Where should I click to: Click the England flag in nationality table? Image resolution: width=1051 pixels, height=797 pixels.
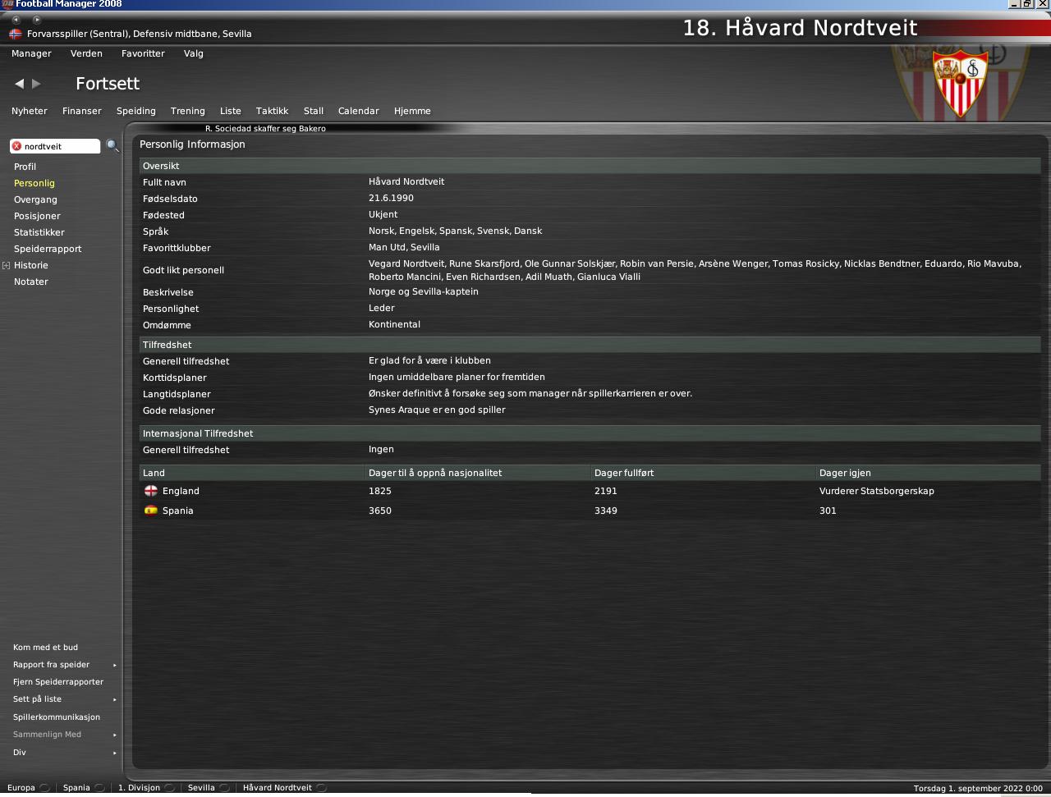pos(151,491)
